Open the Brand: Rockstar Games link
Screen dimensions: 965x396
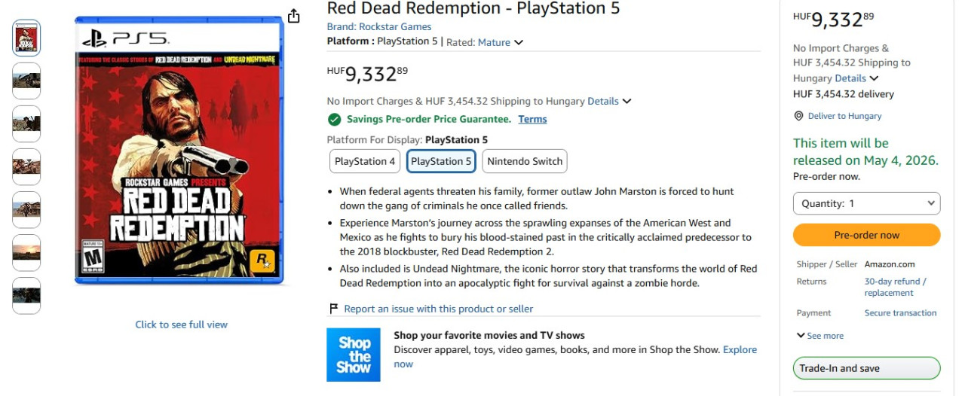click(x=378, y=27)
